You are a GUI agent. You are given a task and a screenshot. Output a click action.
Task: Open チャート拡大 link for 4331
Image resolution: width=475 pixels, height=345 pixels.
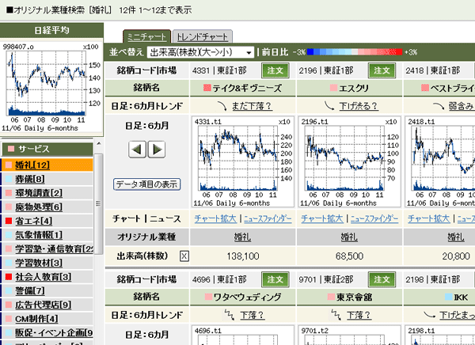tap(215, 218)
